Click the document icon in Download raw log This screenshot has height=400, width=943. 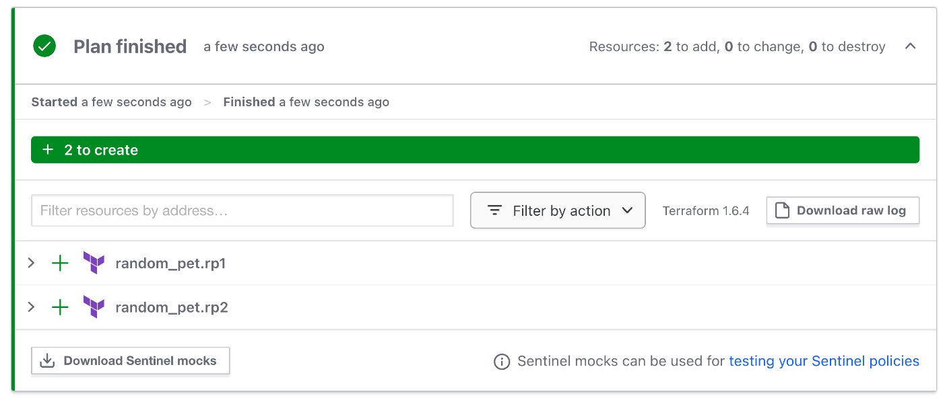pyautogui.click(x=782, y=210)
